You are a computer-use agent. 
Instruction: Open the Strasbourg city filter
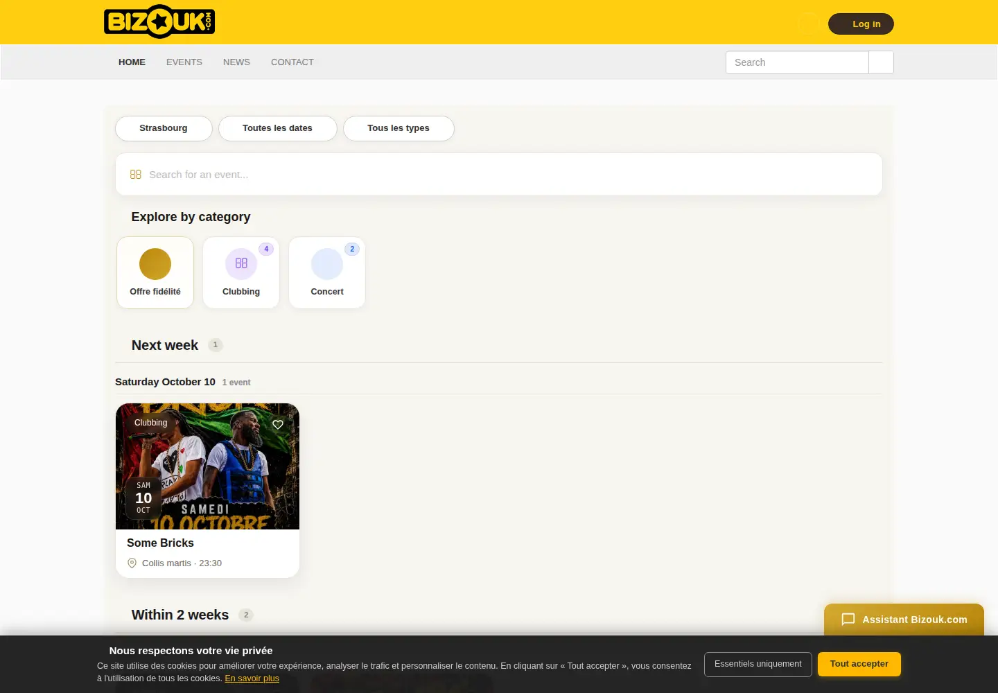coord(164,128)
